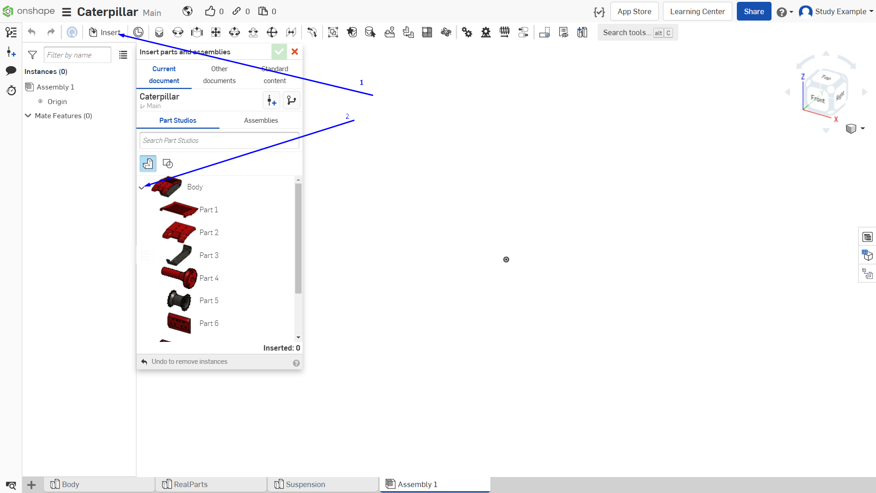The image size is (876, 493).
Task: Open the display style cube dropdown
Action: click(x=855, y=129)
